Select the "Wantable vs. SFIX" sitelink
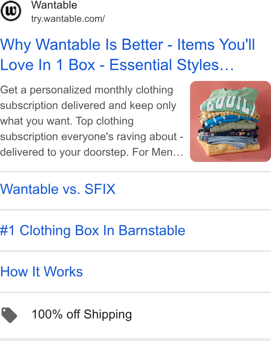The width and height of the screenshot is (271, 341). click(x=58, y=189)
